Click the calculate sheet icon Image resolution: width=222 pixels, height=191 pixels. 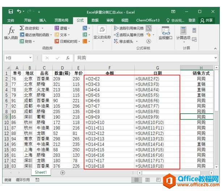point(194,39)
